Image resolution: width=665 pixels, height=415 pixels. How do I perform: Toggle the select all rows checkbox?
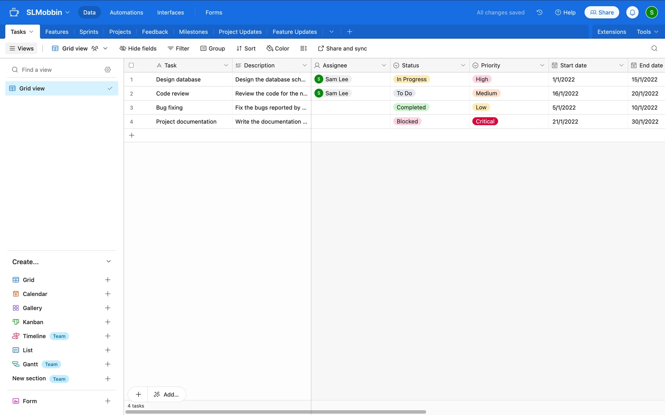131,65
